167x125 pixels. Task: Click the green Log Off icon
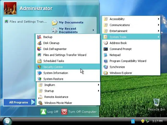tap(43, 112)
